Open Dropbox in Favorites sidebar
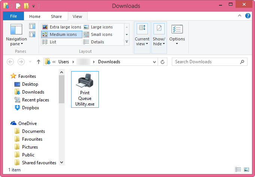Screen dimensions: 255x177 (x=30, y=108)
